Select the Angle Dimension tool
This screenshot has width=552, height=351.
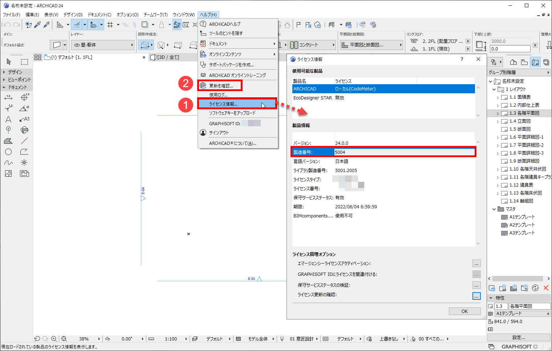(24, 108)
